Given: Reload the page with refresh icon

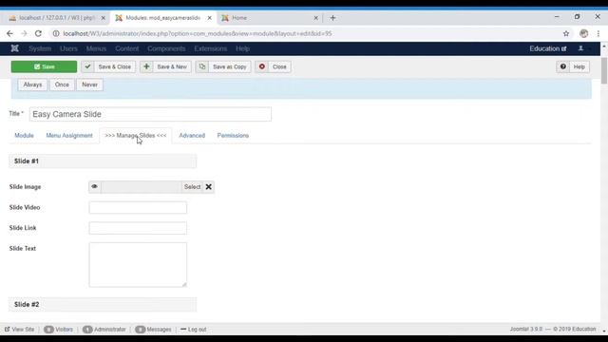Looking at the screenshot, I should tap(38, 34).
